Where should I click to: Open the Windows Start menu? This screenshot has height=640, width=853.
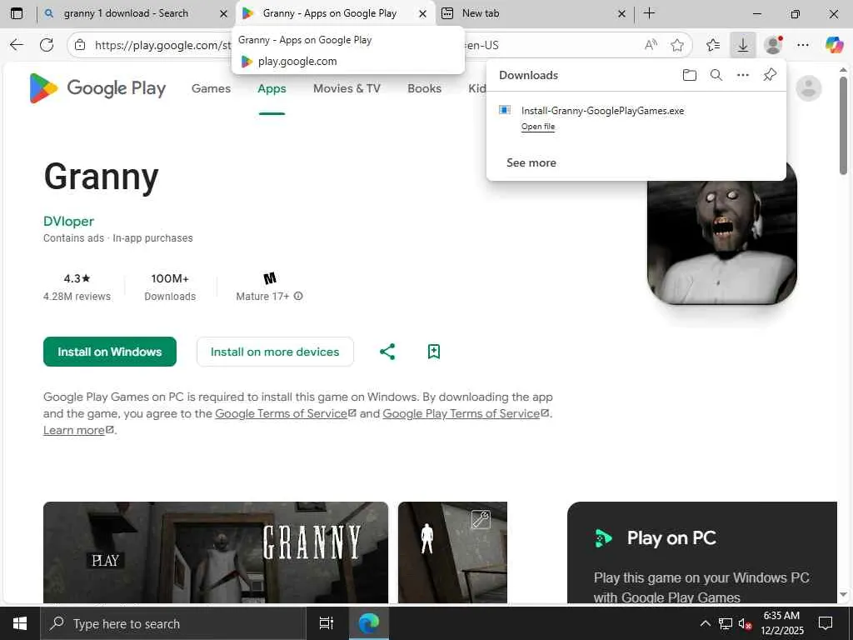click(20, 623)
